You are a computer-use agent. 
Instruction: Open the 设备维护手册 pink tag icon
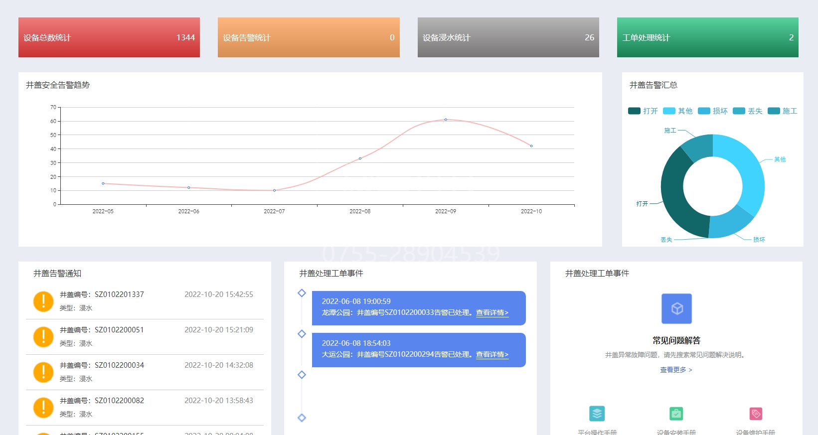tap(756, 414)
